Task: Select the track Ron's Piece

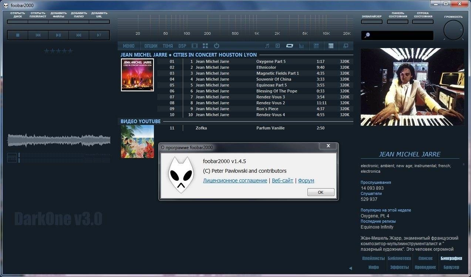Action: point(255,109)
